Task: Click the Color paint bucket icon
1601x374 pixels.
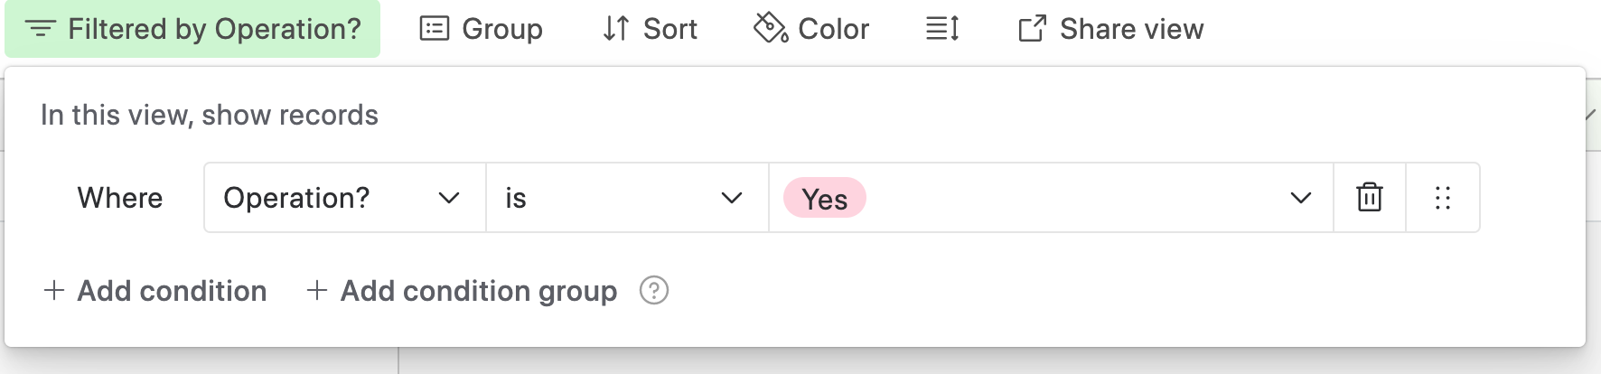Action: point(771,28)
